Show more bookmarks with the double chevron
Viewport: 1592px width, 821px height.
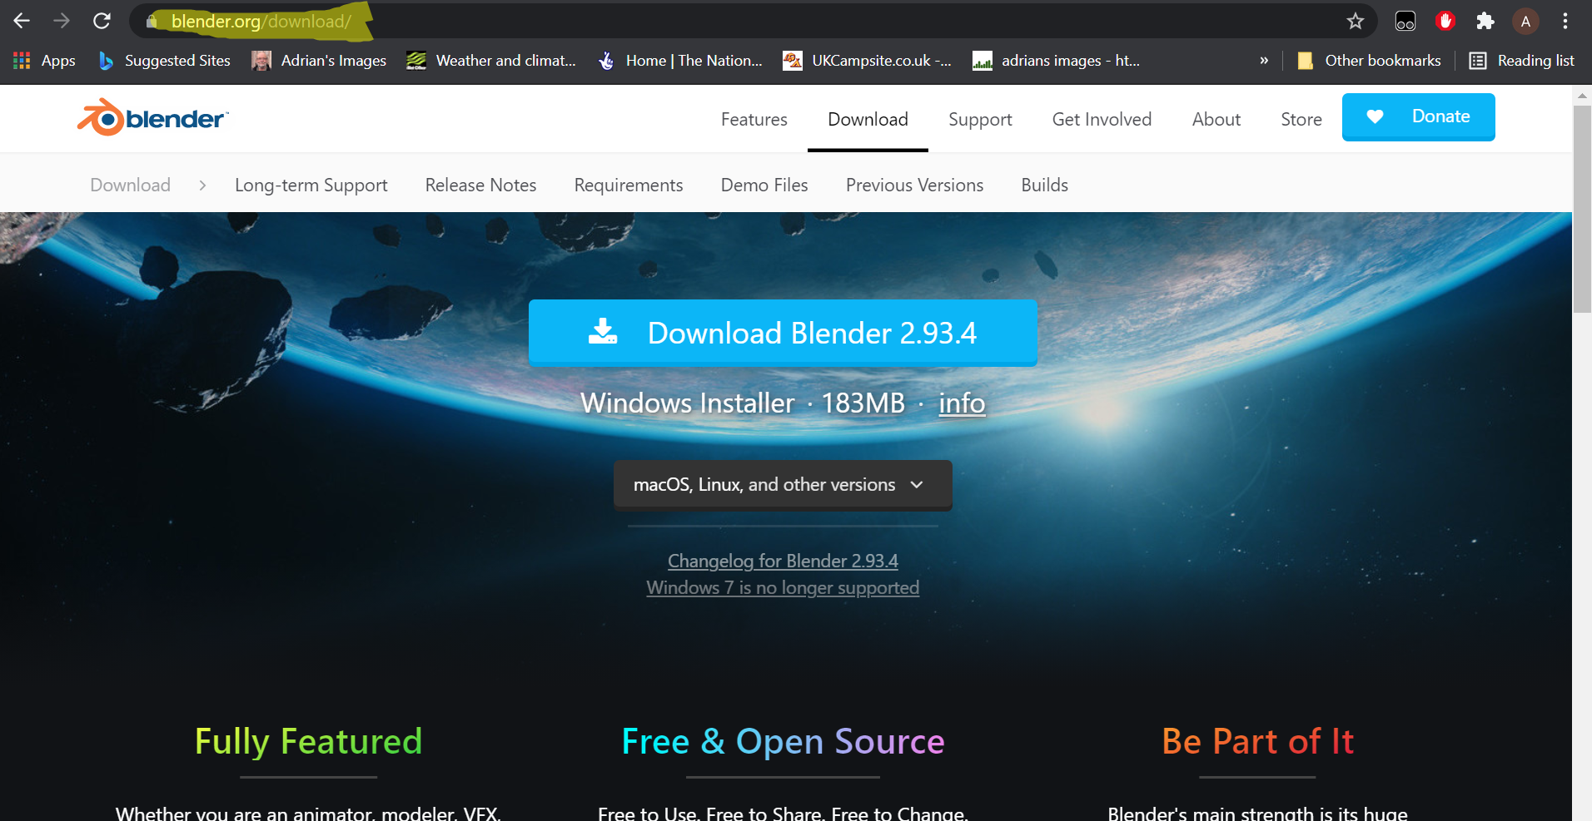1264,61
